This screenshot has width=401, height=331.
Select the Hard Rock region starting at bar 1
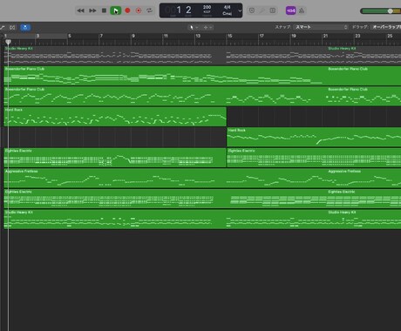click(115, 117)
